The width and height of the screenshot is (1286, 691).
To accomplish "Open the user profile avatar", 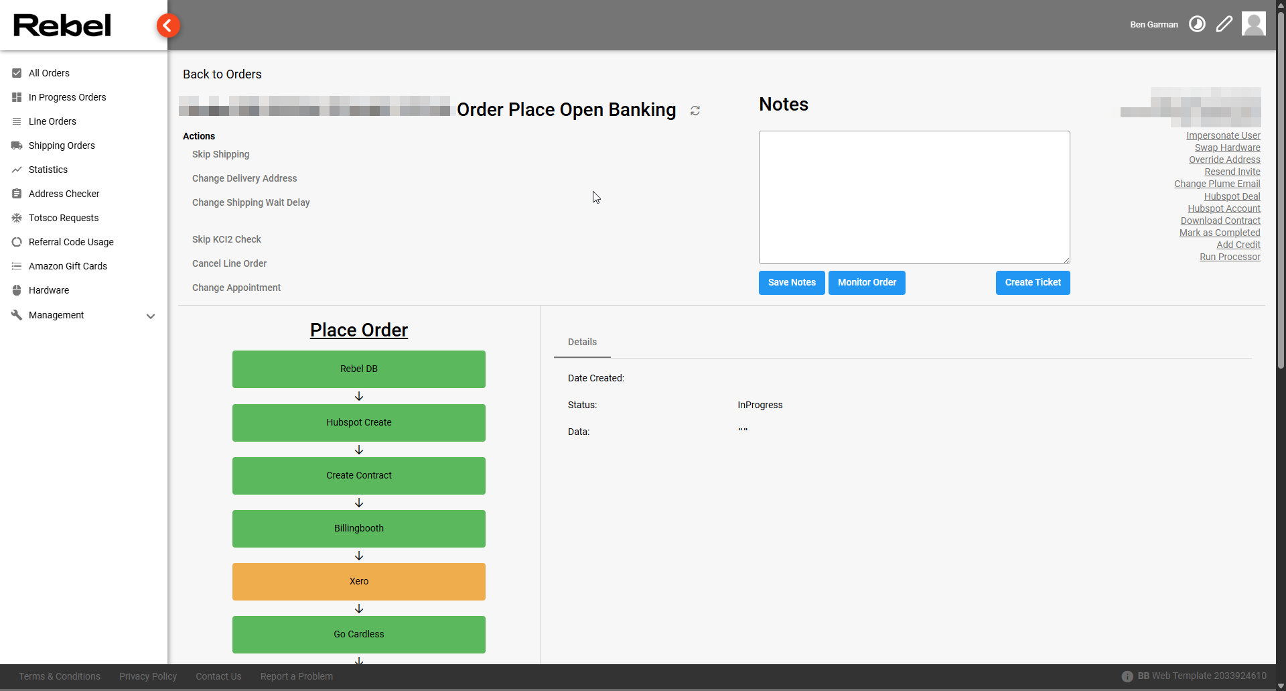I will point(1253,23).
